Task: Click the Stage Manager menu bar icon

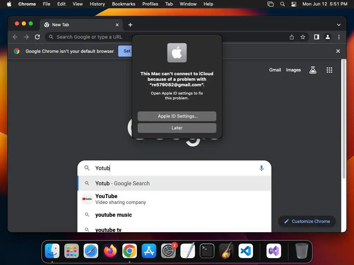Action: (x=270, y=4)
